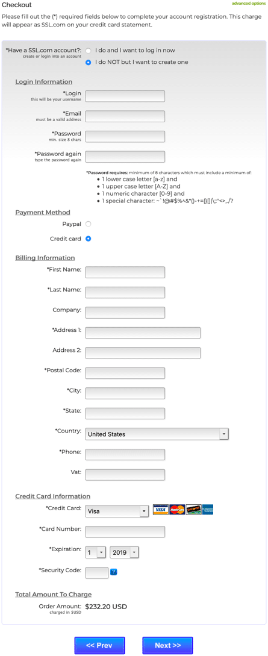Screen dimensions: 268x656
Task: Go back with the Prev button
Action: click(x=99, y=646)
